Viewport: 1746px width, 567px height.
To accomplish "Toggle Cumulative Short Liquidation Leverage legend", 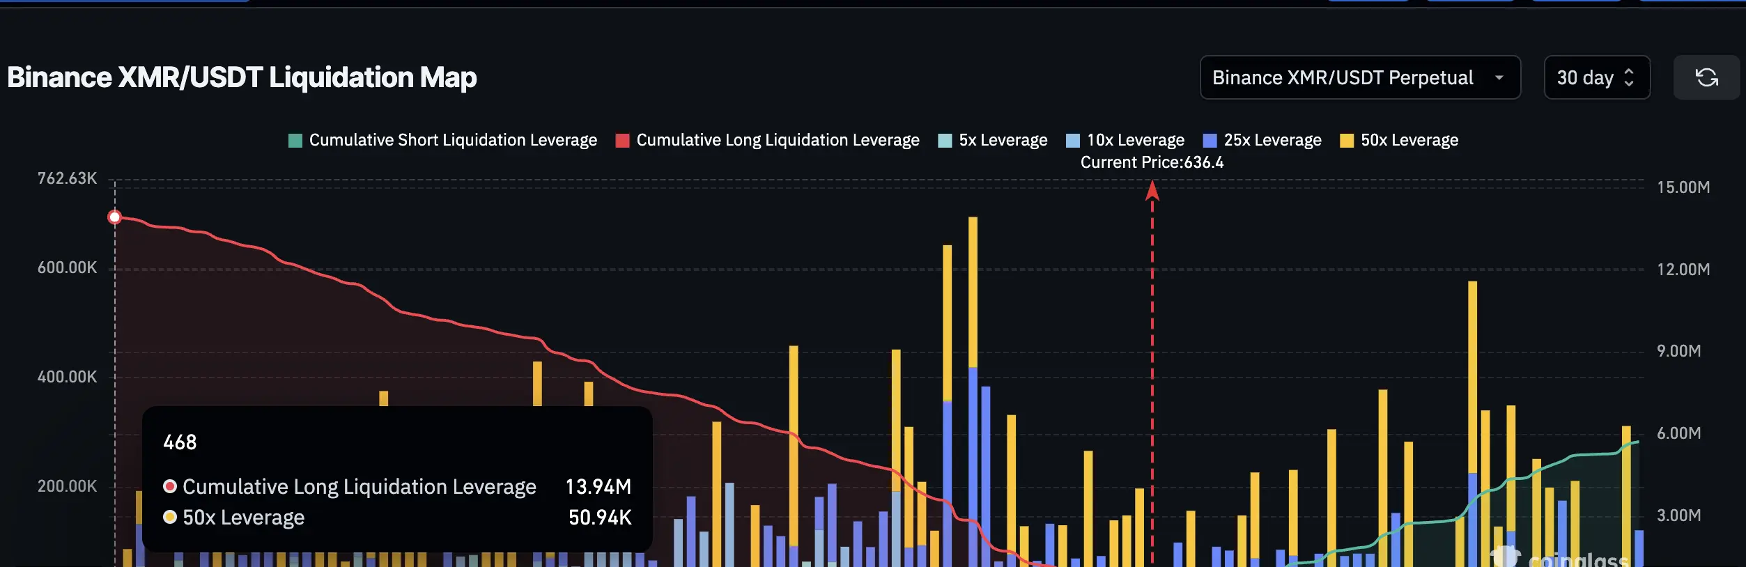I will 442,140.
